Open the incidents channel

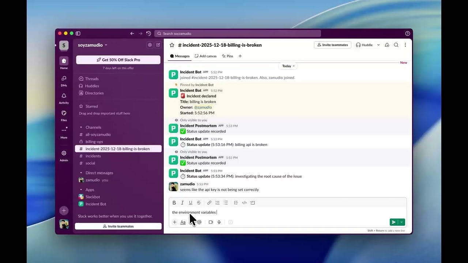click(x=118, y=156)
